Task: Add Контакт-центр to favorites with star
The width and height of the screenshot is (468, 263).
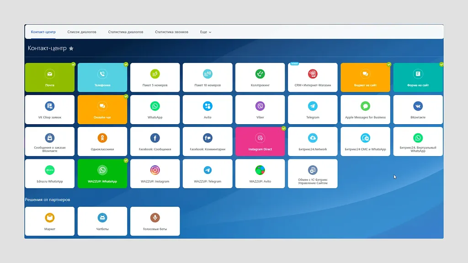Action: [x=71, y=48]
